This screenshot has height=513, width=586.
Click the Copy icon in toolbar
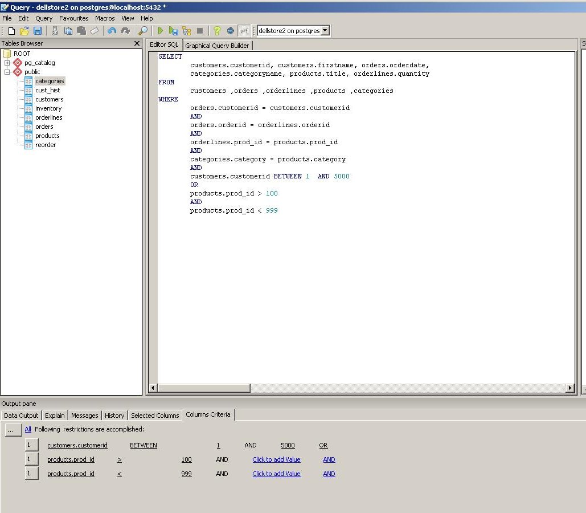pos(68,31)
